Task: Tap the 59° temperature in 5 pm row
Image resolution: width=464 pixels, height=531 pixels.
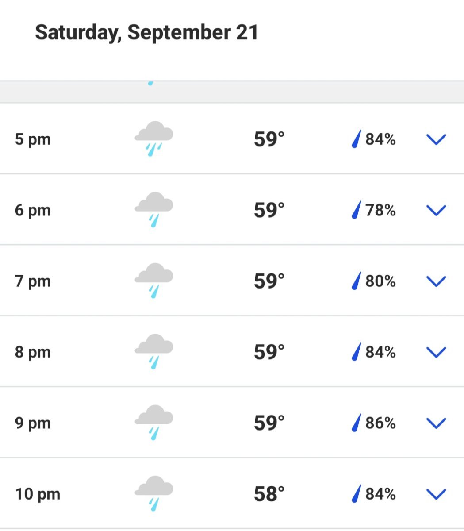Action: tap(269, 139)
